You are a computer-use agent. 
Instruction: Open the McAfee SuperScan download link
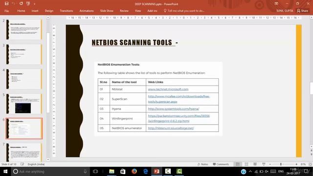coord(179,99)
